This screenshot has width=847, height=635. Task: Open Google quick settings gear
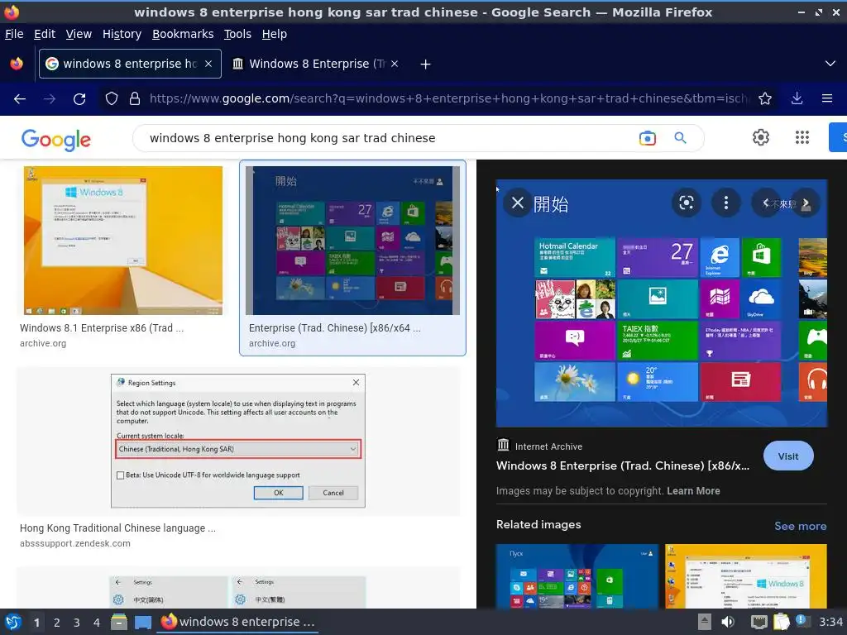click(761, 137)
